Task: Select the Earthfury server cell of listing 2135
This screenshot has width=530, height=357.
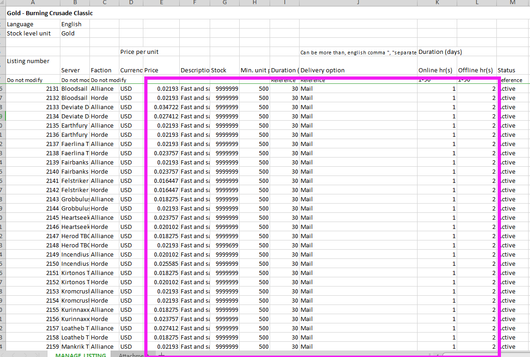Action: 75,125
